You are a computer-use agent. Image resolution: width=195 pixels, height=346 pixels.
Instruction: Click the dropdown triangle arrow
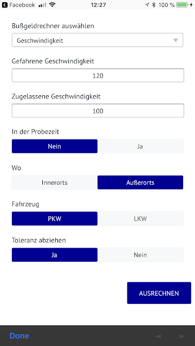click(175, 41)
